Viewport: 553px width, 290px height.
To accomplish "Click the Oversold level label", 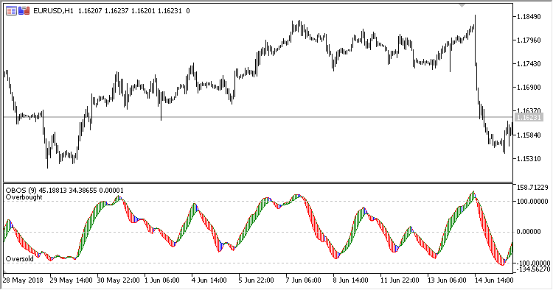I will (x=20, y=259).
